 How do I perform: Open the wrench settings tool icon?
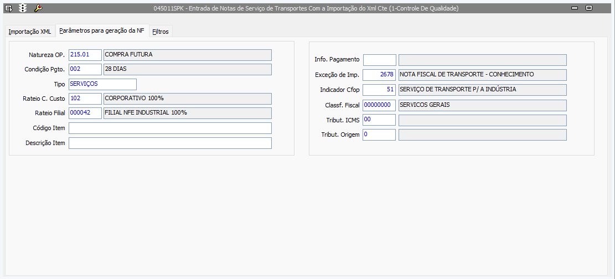(x=38, y=8)
